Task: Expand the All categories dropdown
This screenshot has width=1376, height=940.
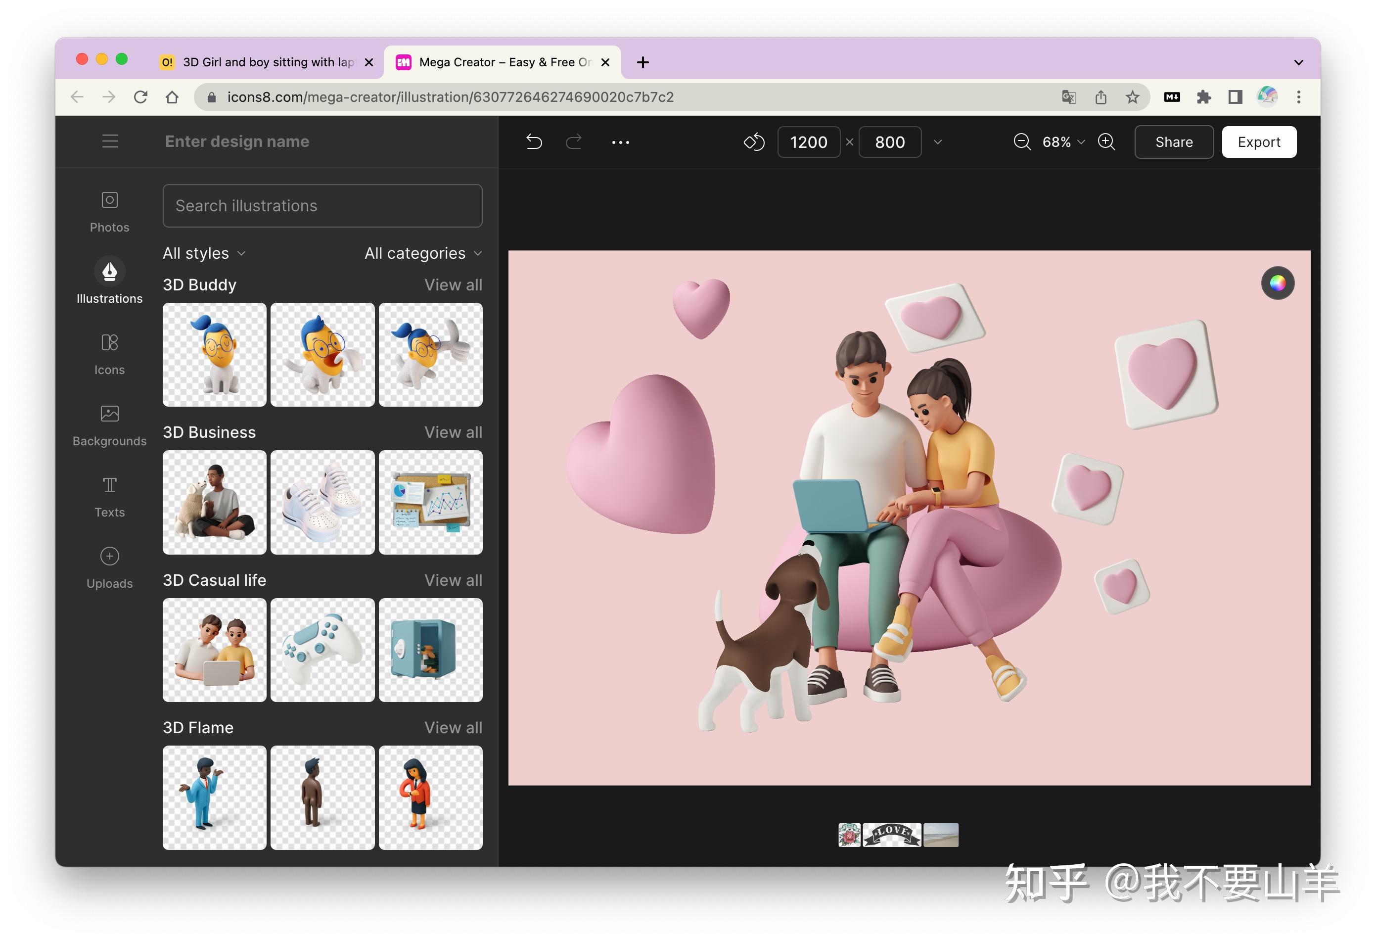Action: tap(422, 253)
